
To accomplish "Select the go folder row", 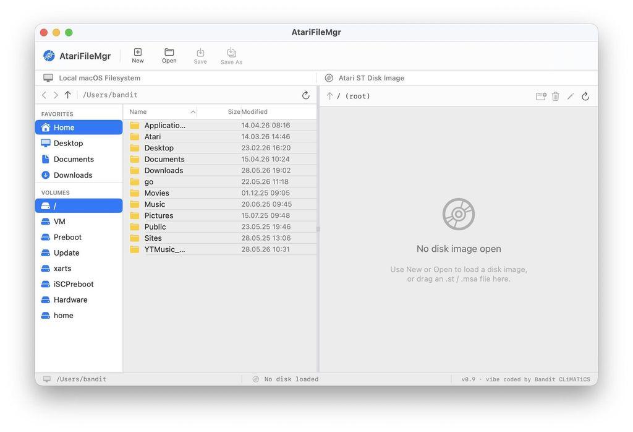I will click(221, 182).
